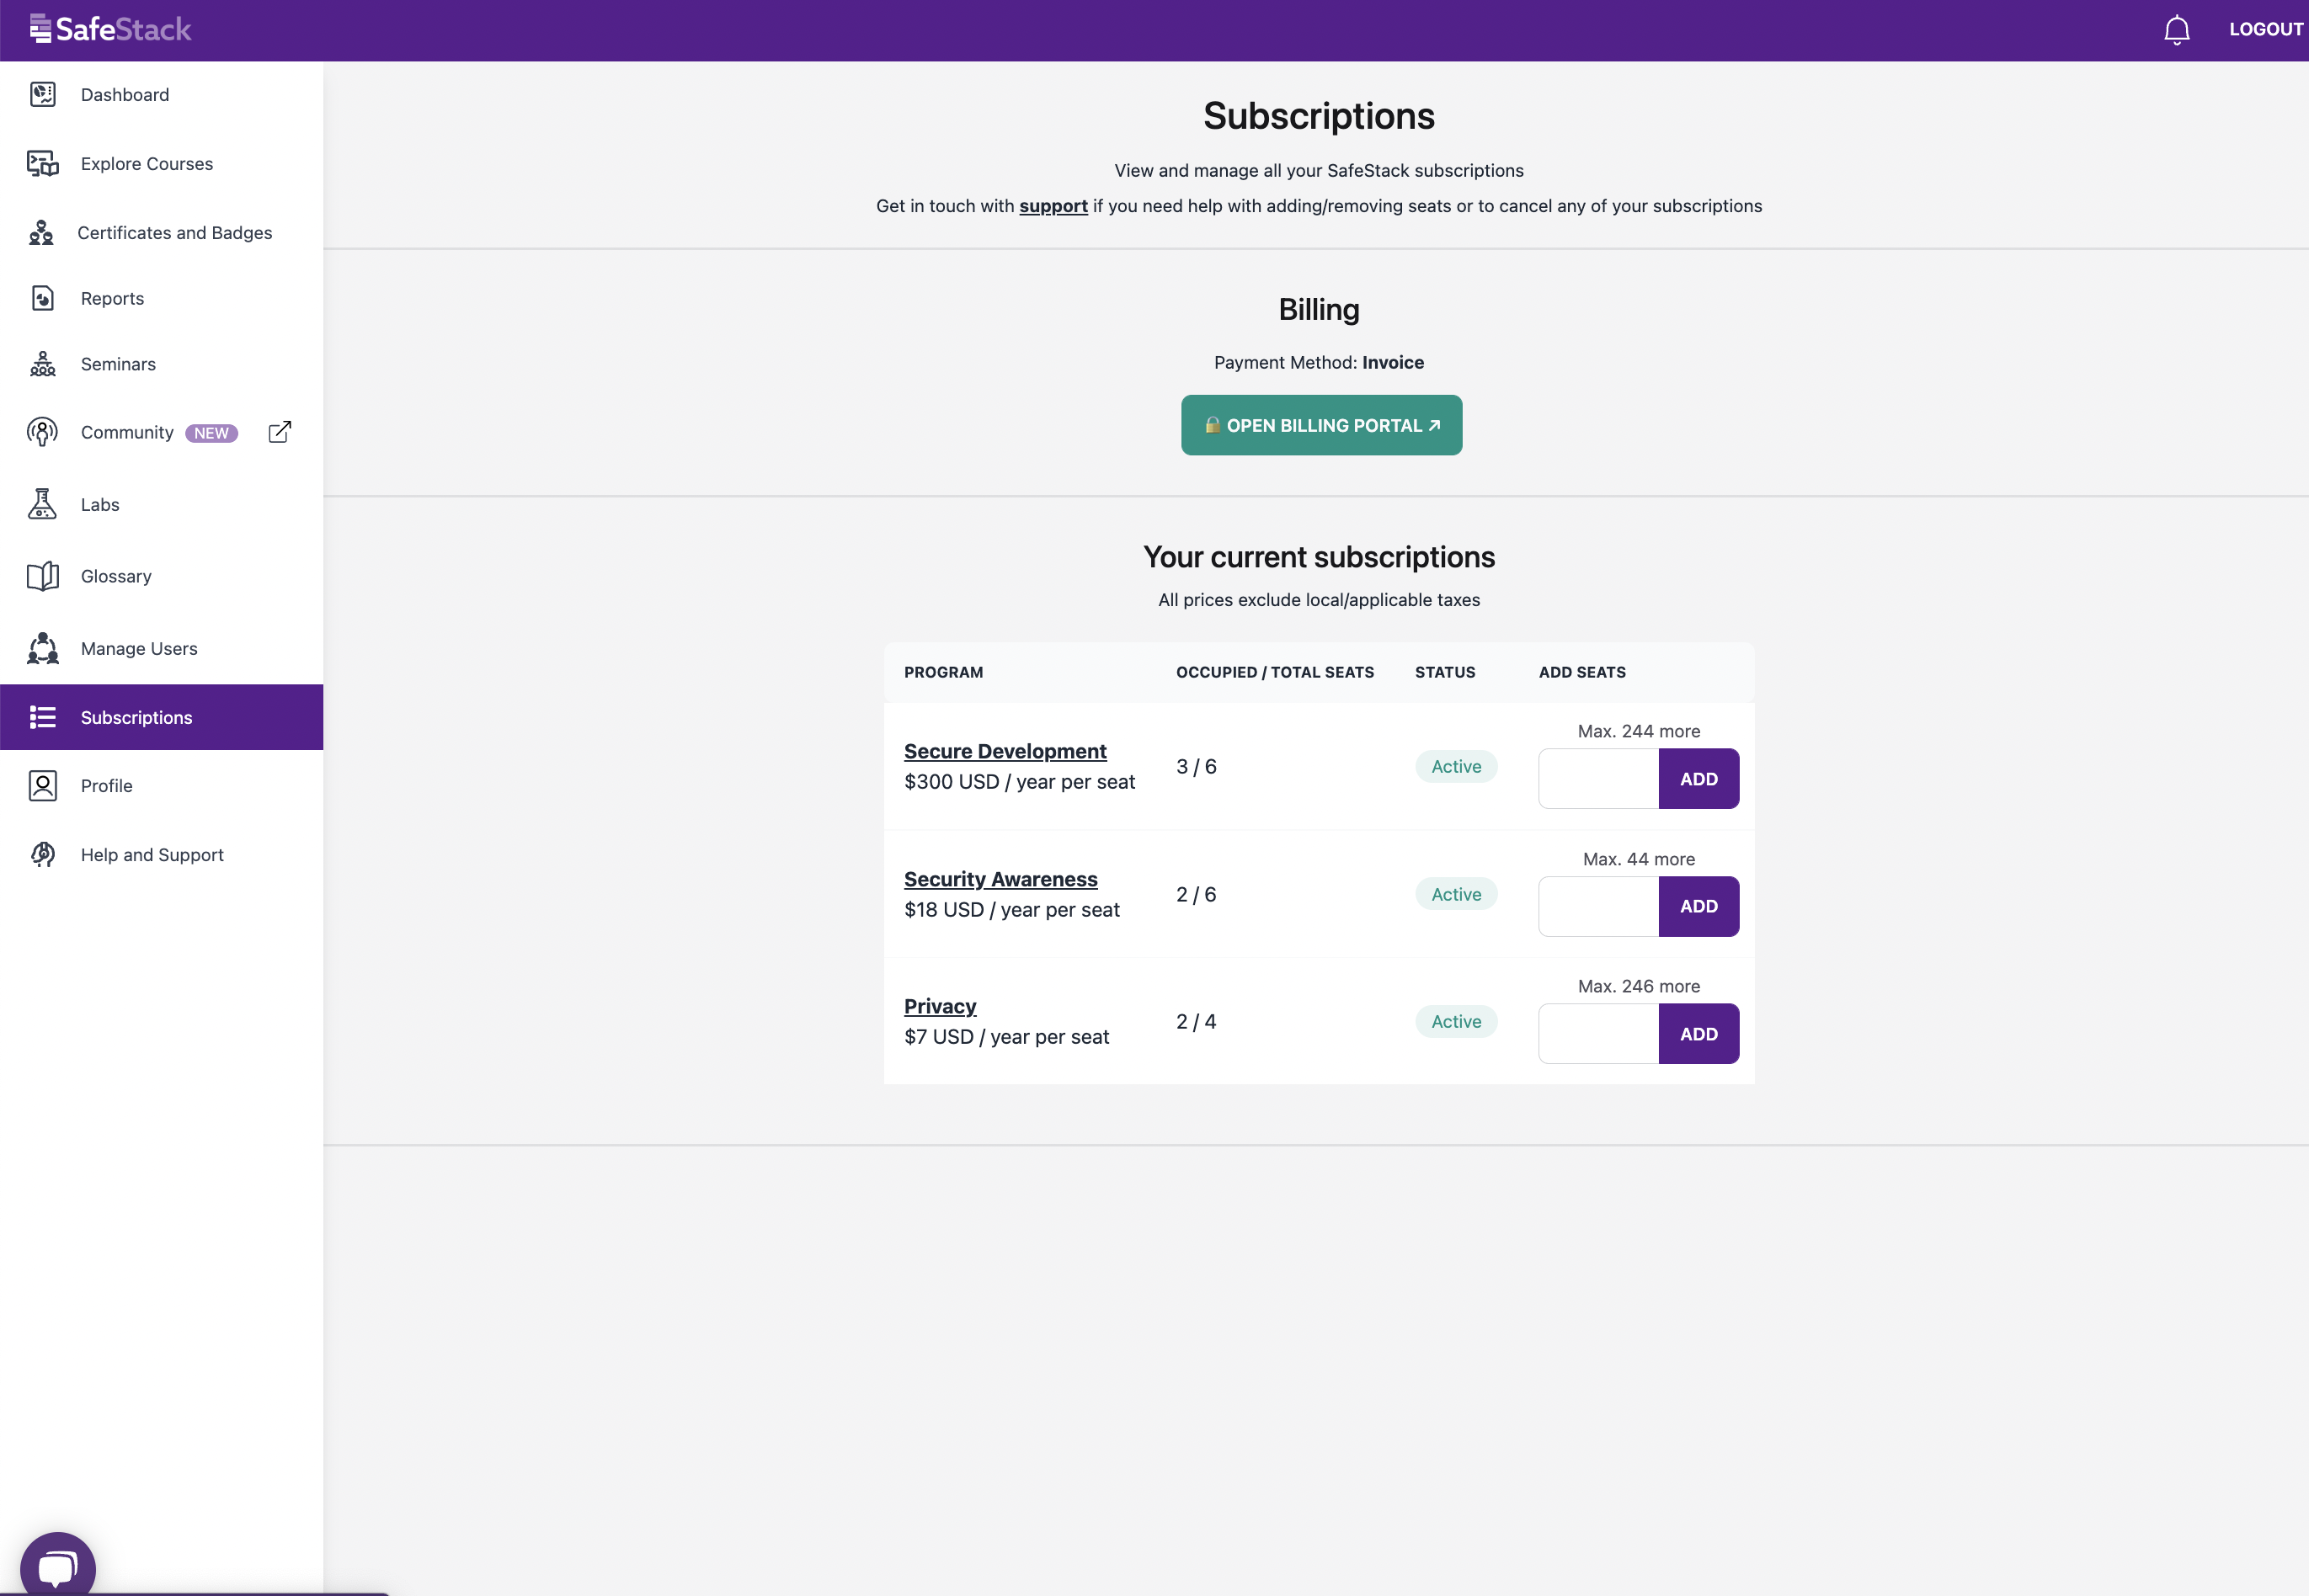Click the Your current subscriptions heading

click(x=1319, y=557)
